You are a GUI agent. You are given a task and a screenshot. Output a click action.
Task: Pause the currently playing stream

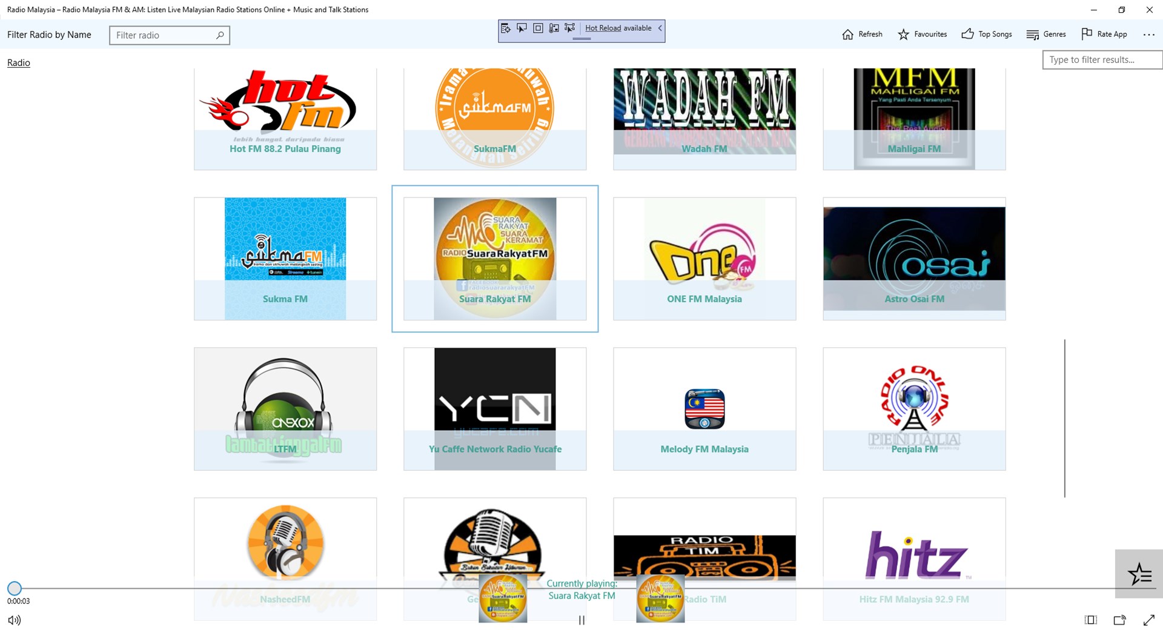point(581,620)
